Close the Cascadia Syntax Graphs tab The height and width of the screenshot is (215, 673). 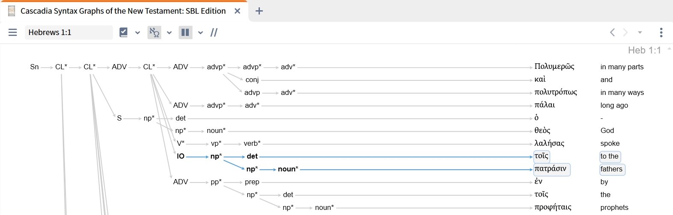237,11
